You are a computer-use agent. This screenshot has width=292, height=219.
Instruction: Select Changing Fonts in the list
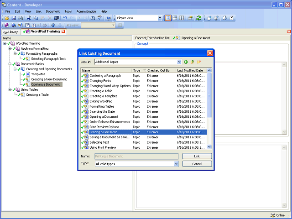tap(100, 81)
